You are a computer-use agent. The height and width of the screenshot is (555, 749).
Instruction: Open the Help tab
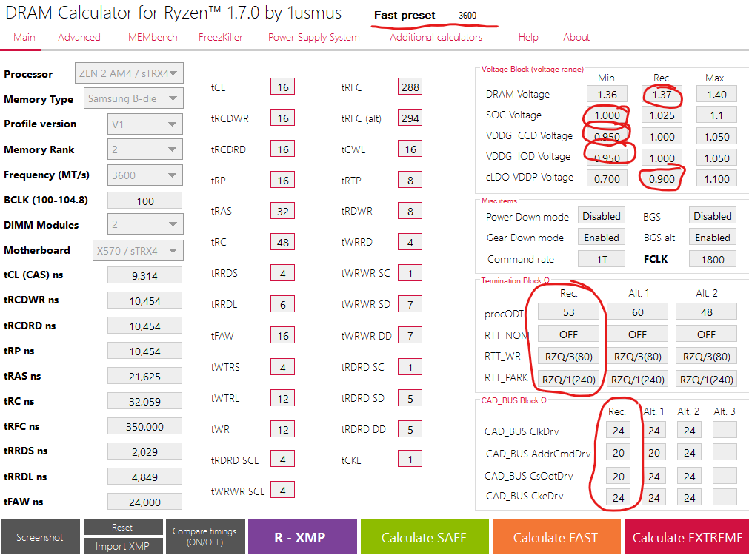(x=528, y=37)
